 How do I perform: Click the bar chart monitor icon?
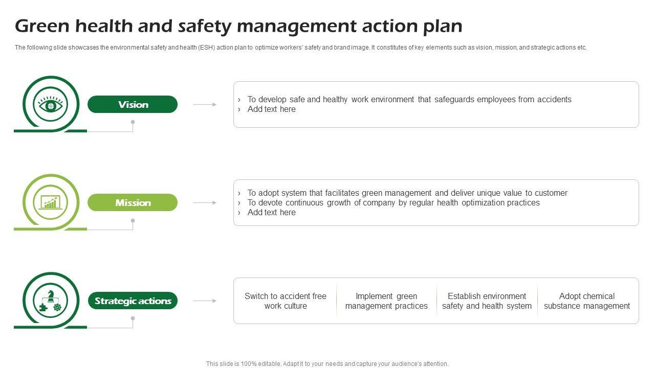pyautogui.click(x=50, y=203)
